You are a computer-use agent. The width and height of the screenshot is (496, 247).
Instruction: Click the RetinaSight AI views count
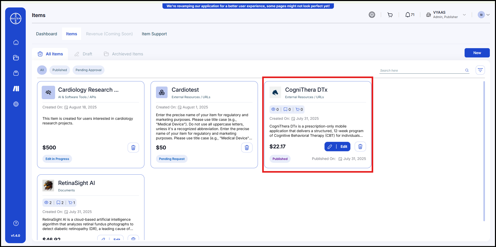[48, 203]
